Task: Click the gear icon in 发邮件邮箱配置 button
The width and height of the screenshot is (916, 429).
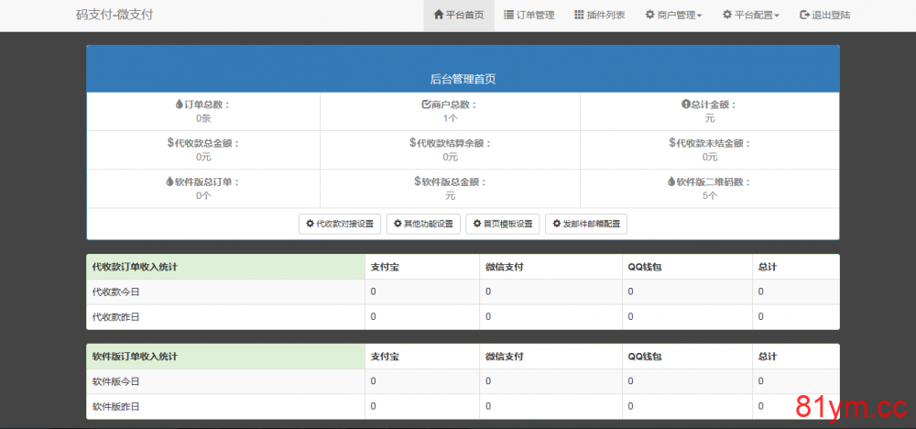Action: (556, 224)
